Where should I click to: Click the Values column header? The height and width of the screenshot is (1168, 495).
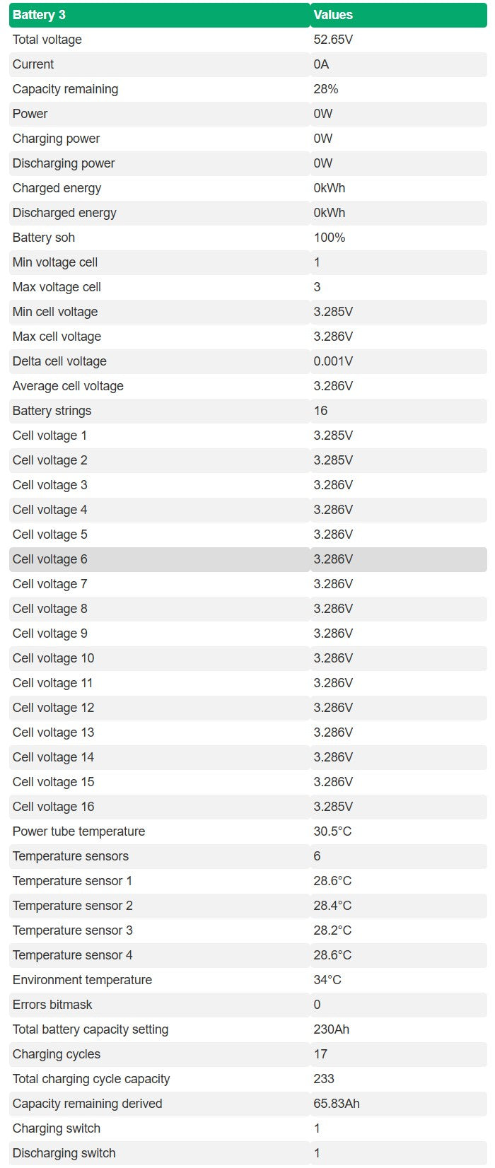coord(333,15)
